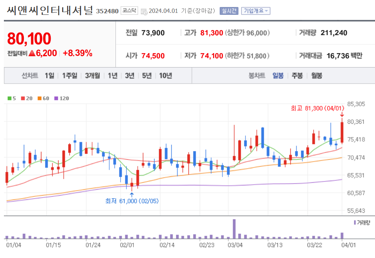Select the 10년 line chart tab
This screenshot has height=258, width=375.
click(x=165, y=76)
